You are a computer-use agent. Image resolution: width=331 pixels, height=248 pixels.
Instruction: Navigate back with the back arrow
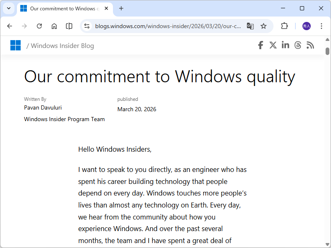pos(10,26)
